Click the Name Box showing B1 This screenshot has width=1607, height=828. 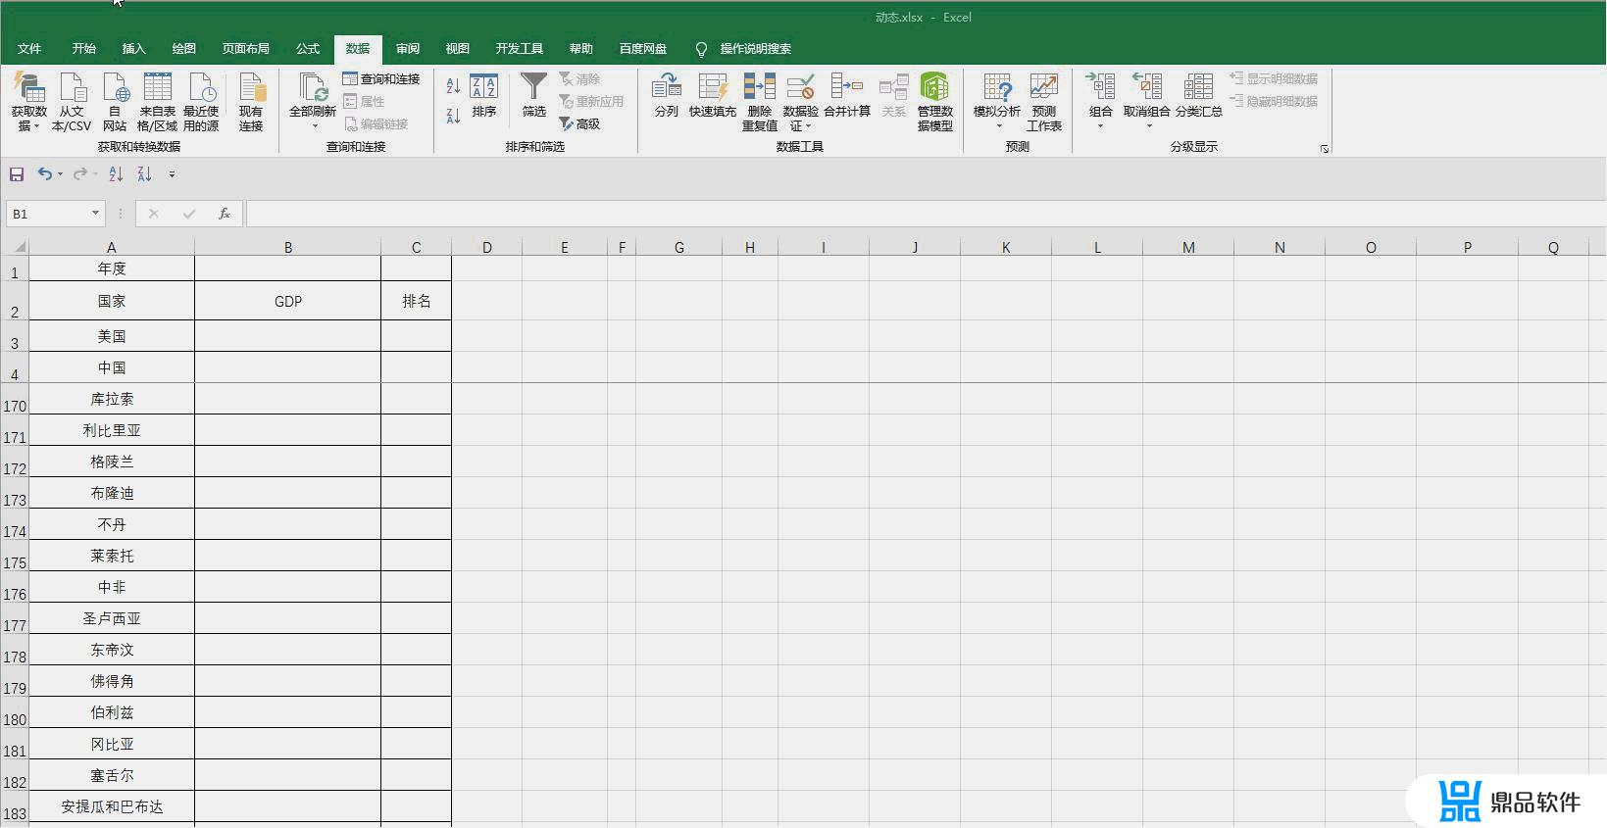pos(47,214)
